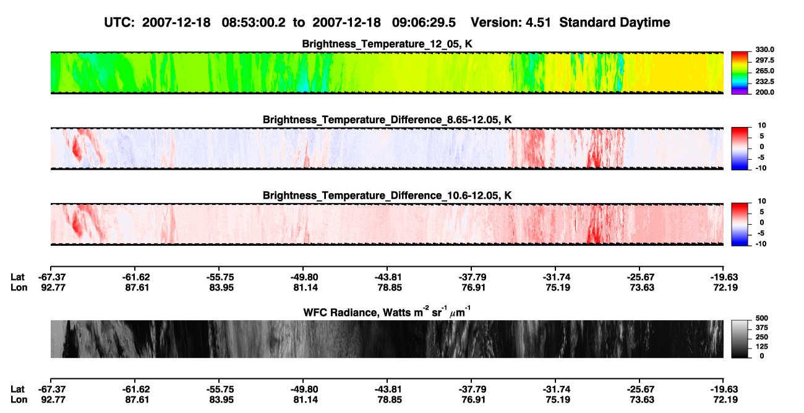Click the 375 label on WFC scale
The width and height of the screenshot is (804, 413).
click(761, 328)
